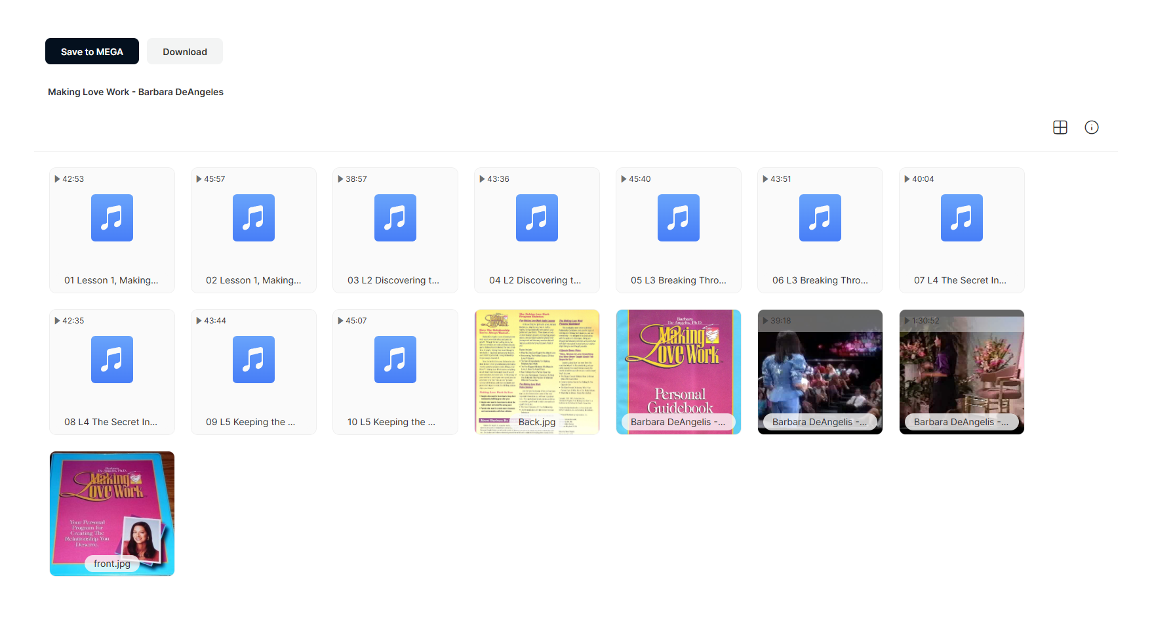1154x622 pixels.
Task: Click the front.jpg file name label
Action: coord(112,564)
